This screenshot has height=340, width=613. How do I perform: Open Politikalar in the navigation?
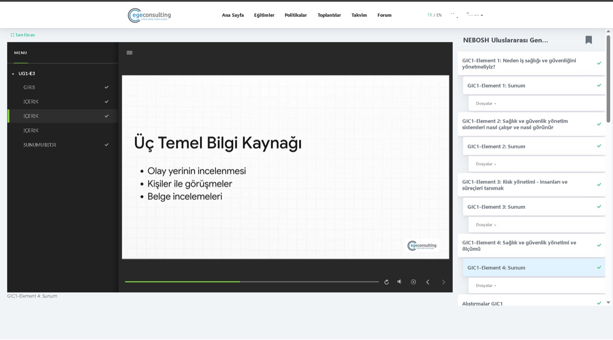(296, 15)
